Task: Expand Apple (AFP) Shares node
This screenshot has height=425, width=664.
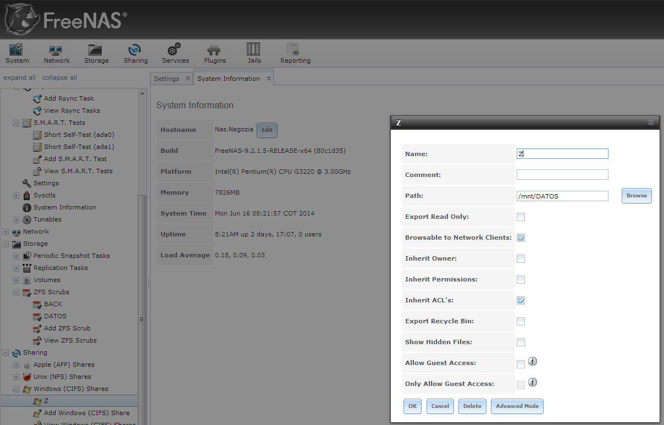Action: (16, 365)
